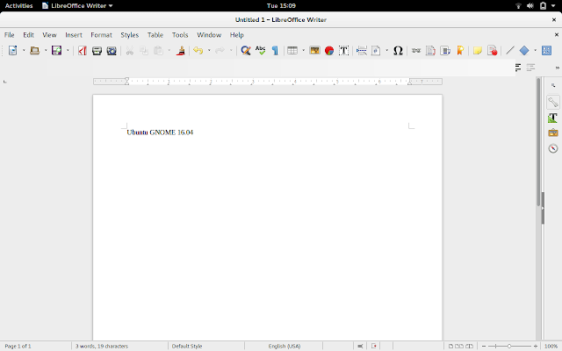The image size is (562, 351).
Task: Switch to single-page view layout
Action: tap(450, 347)
